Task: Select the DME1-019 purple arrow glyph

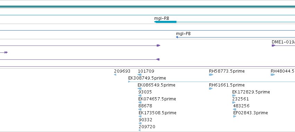Action: tap(274, 46)
